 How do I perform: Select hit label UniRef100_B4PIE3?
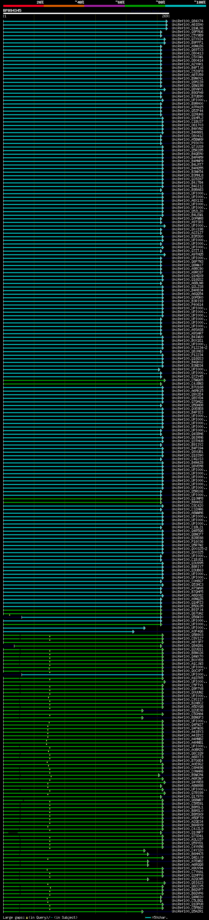click(x=187, y=412)
